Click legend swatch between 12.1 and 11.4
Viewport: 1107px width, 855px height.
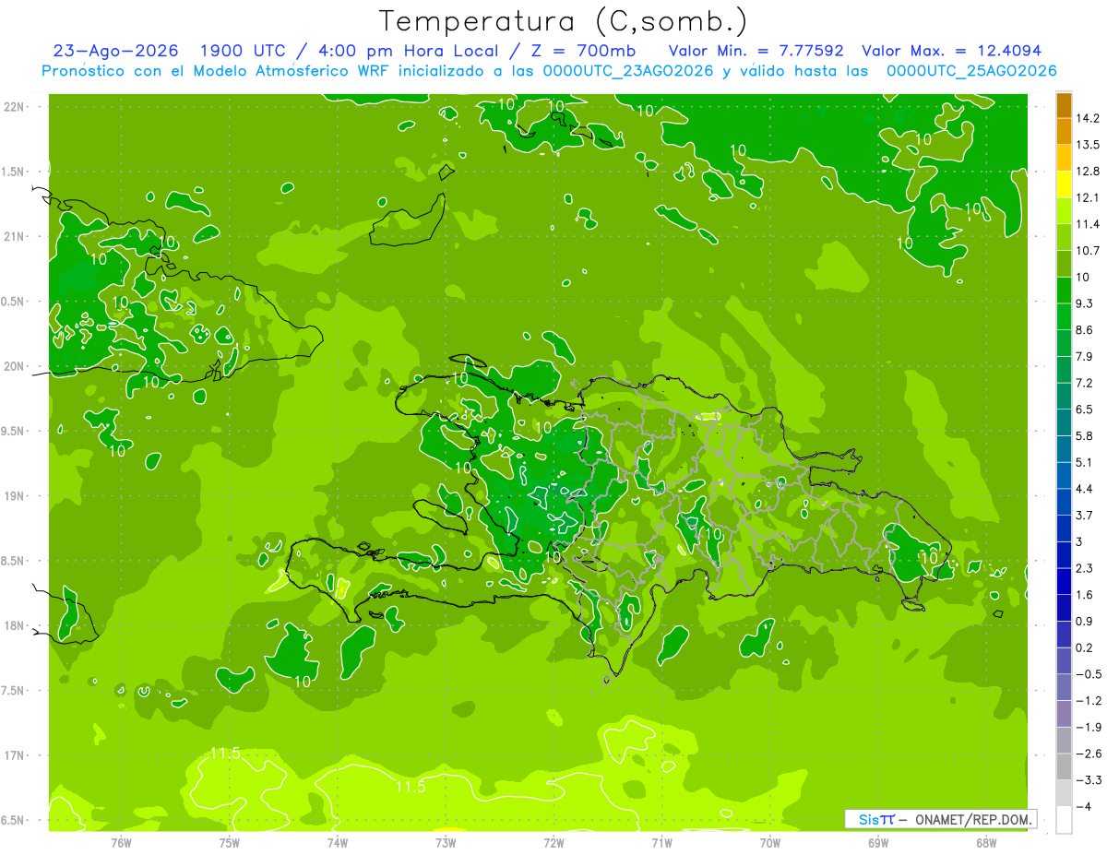click(x=1064, y=210)
